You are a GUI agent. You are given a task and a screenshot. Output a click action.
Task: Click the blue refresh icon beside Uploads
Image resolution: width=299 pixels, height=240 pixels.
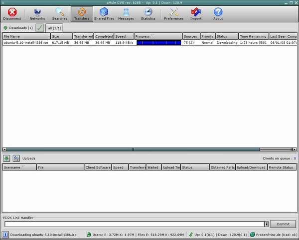[x=16, y=158]
